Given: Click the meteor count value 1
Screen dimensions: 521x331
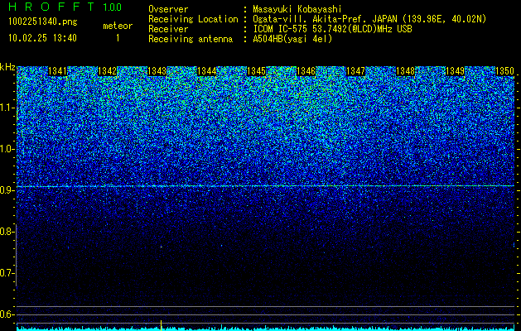Looking at the screenshot, I should [x=118, y=38].
